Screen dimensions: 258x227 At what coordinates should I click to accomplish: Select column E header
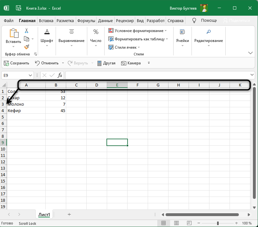(x=117, y=85)
